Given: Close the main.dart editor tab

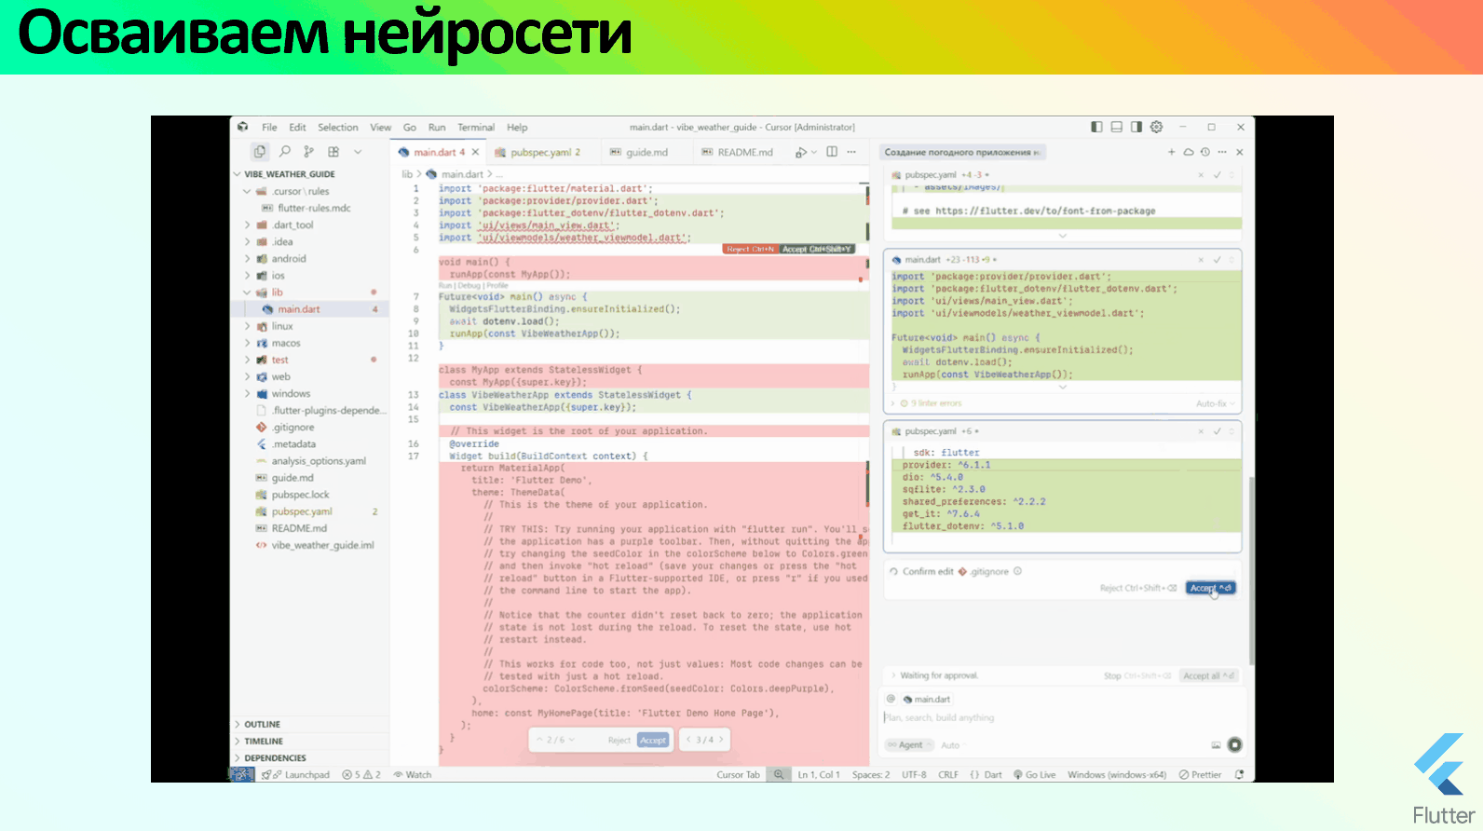Looking at the screenshot, I should pos(475,152).
